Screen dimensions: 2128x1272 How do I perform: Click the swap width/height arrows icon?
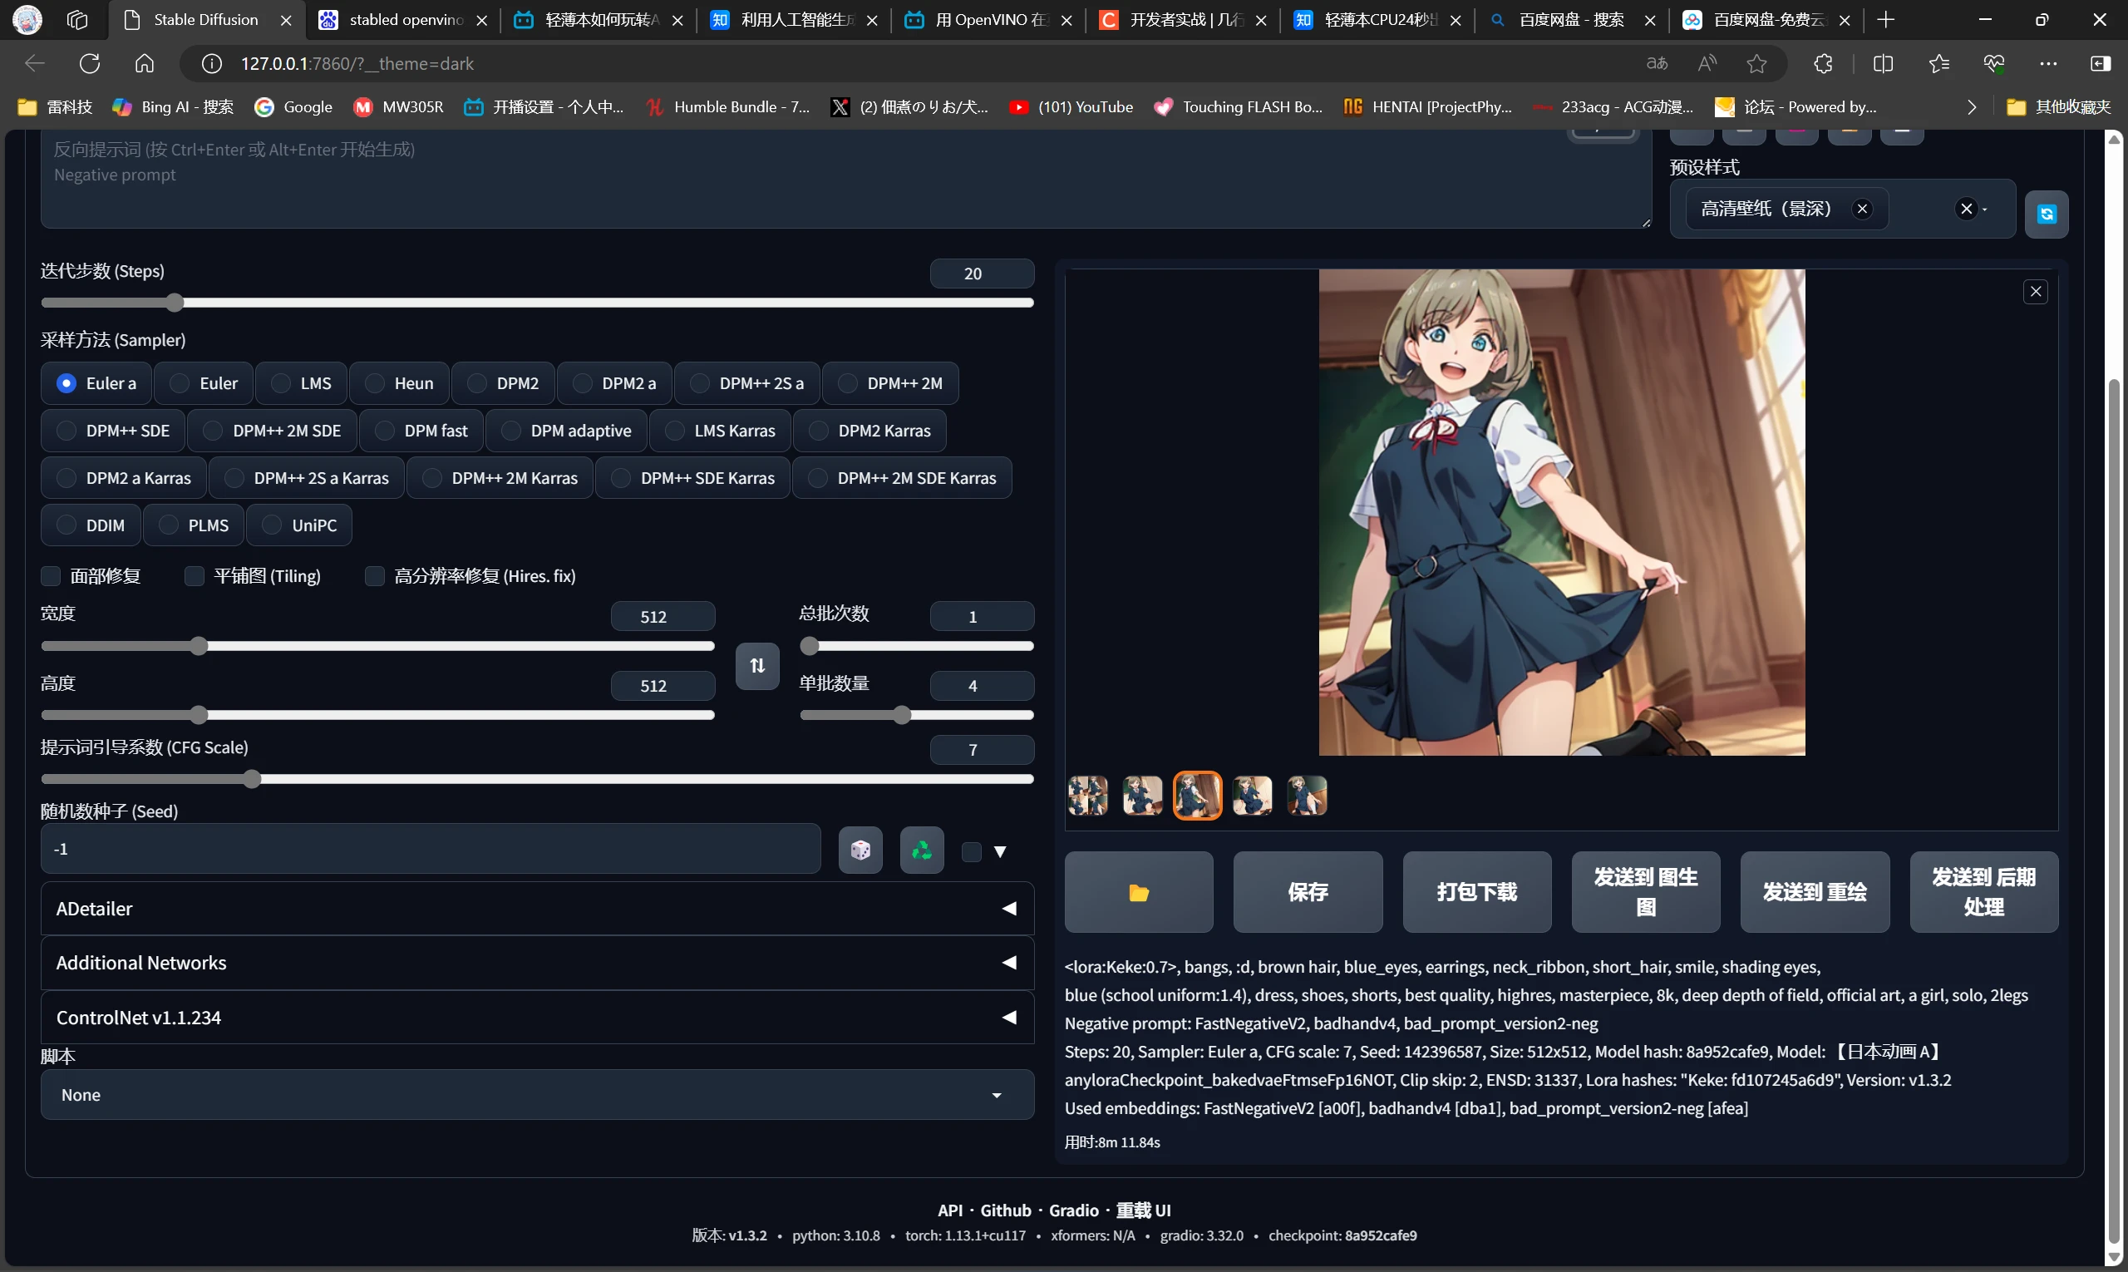coord(756,665)
